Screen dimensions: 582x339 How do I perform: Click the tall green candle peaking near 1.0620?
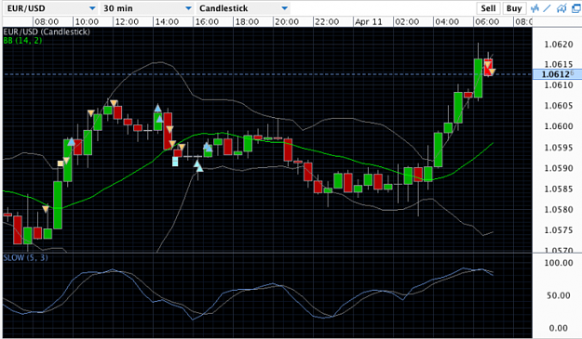click(478, 78)
